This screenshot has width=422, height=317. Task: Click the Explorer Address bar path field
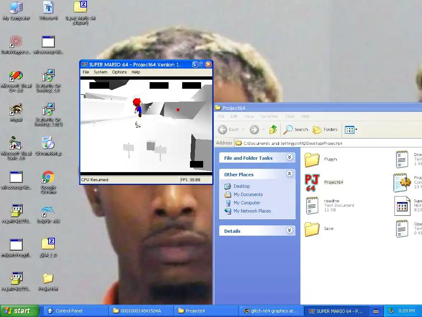point(328,143)
